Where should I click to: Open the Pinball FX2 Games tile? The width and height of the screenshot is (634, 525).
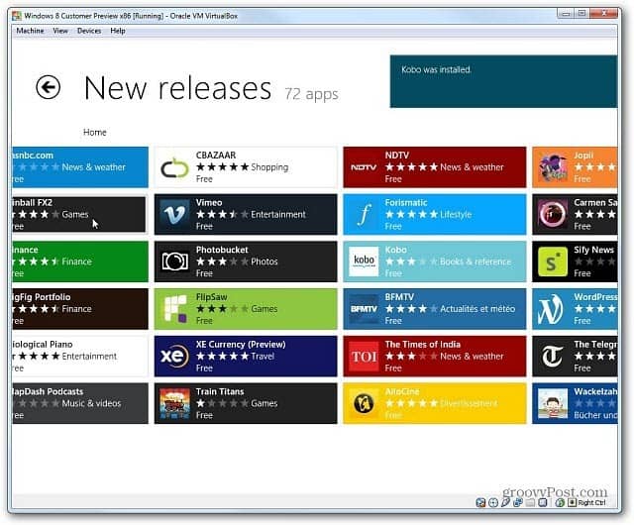coord(79,214)
